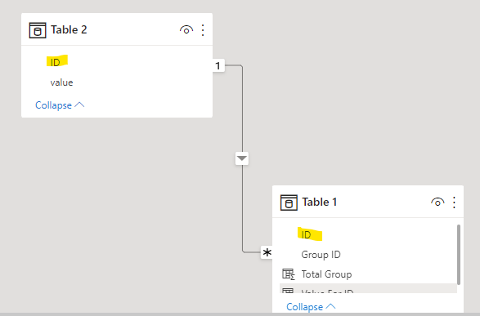This screenshot has width=480, height=316.
Task: Collapse the Table 1 field list
Action: click(x=311, y=307)
